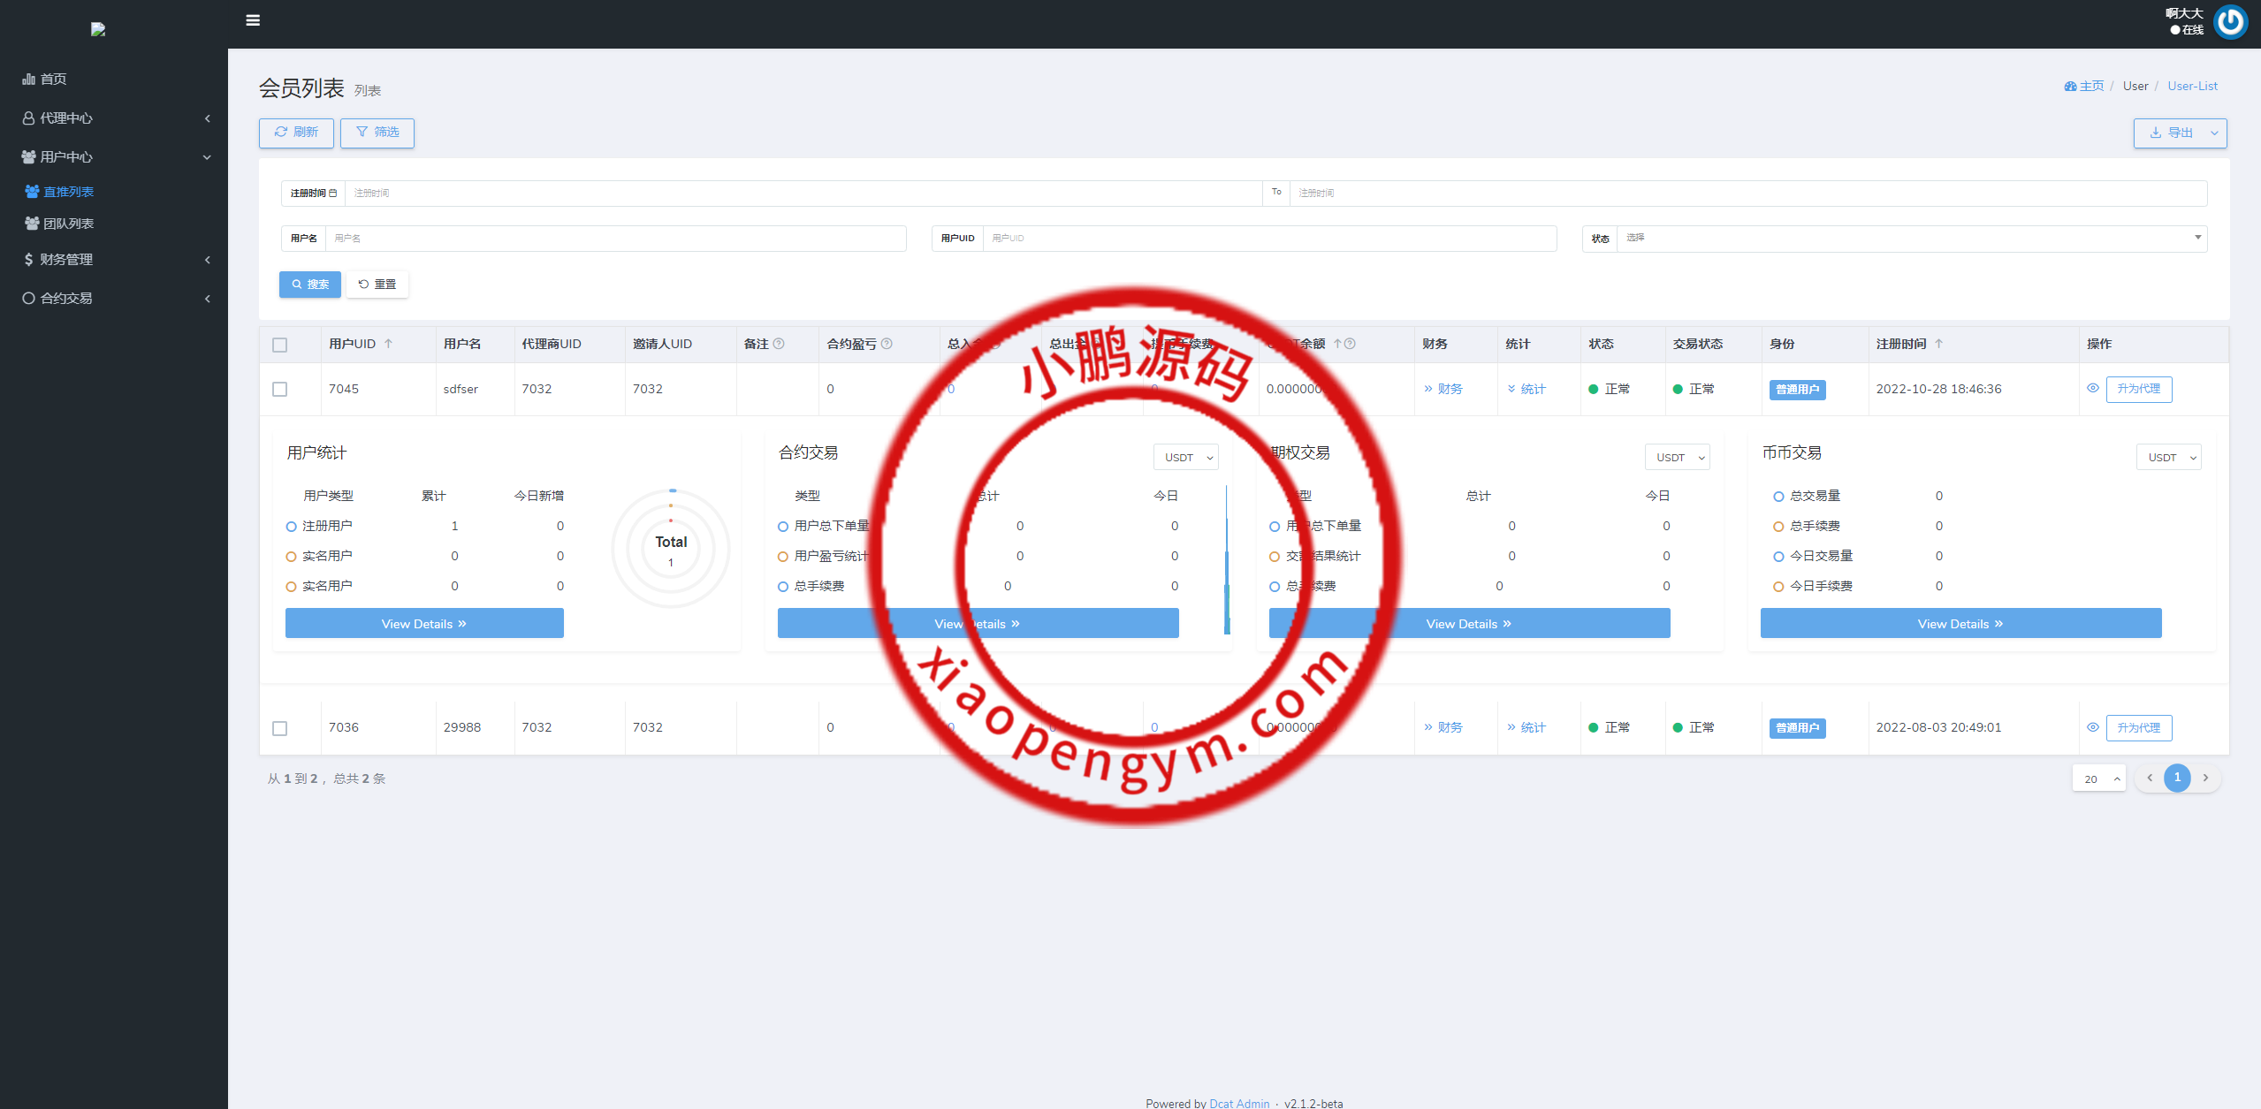The image size is (2261, 1109).
Task: Click the power avatar icon top right
Action: (2231, 22)
